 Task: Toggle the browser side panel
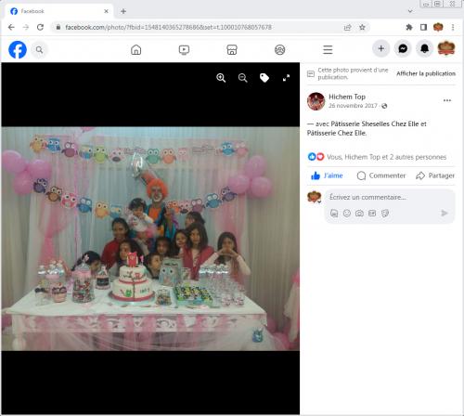(x=423, y=27)
